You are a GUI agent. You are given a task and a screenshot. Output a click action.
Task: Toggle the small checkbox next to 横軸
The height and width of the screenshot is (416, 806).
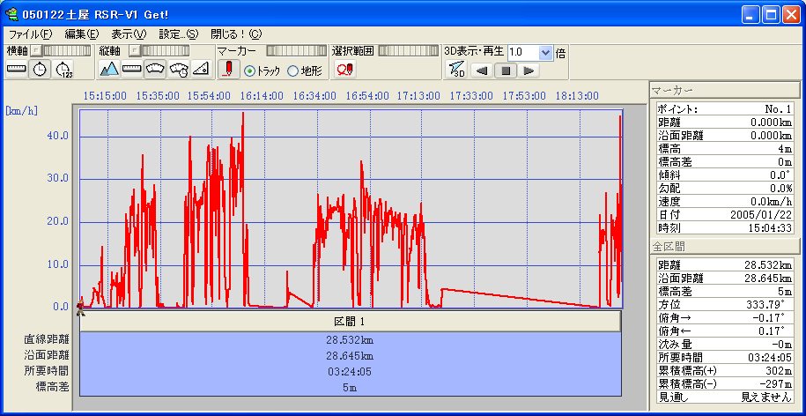35,52
